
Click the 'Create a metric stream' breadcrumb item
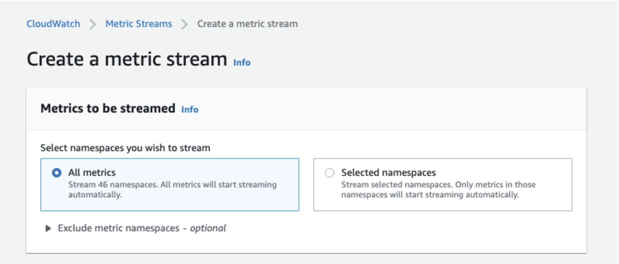tap(247, 24)
